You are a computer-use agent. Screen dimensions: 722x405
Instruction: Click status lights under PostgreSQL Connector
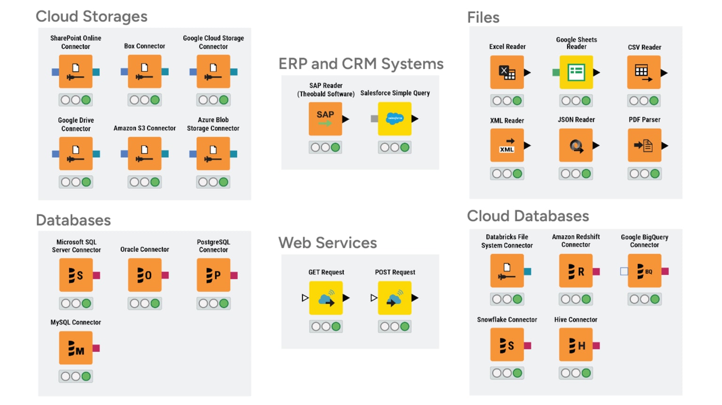click(213, 304)
